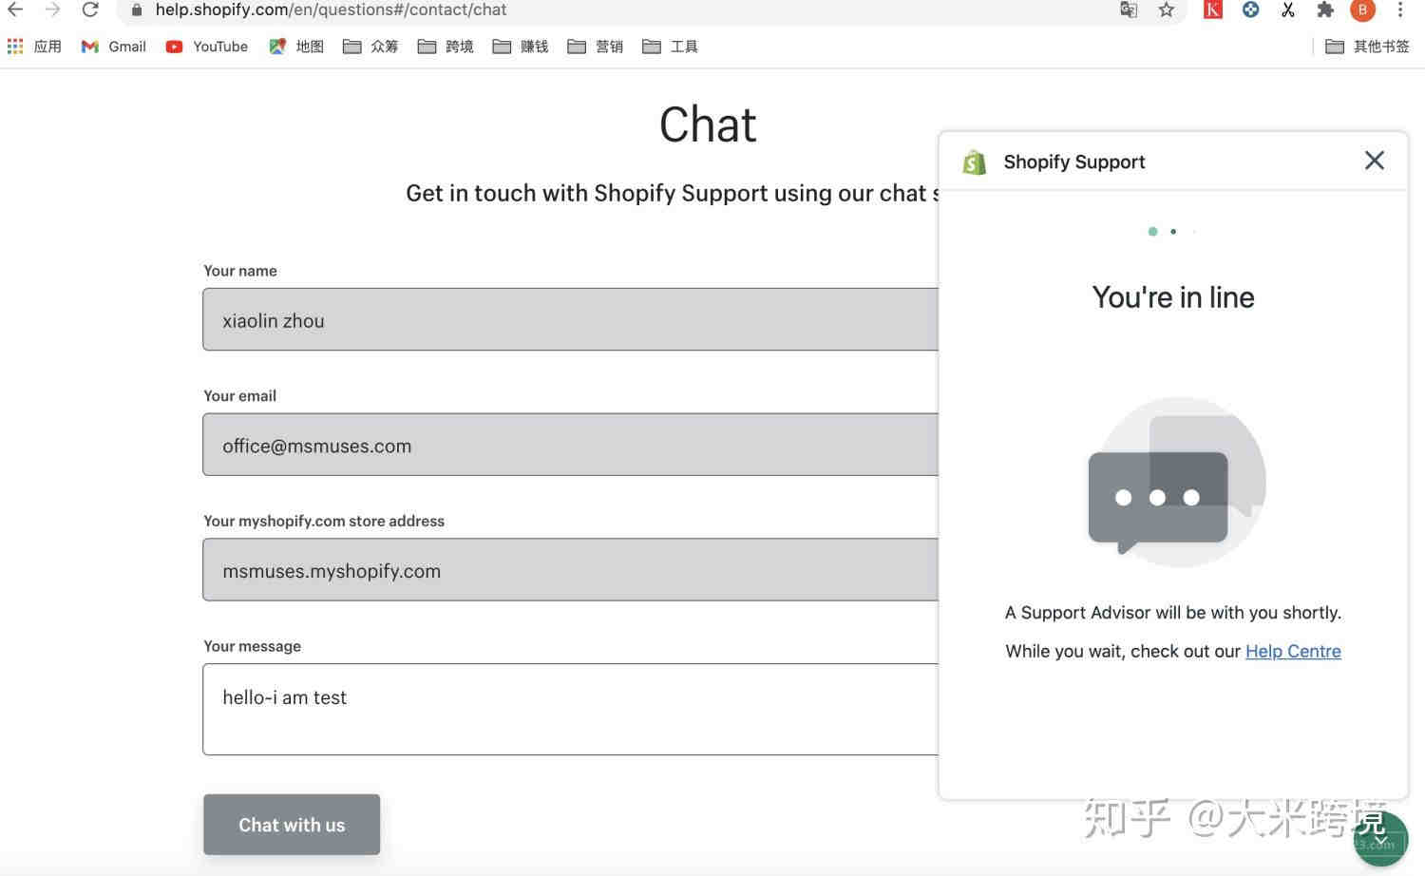This screenshot has width=1425, height=876.
Task: Open the 众筹 bookmark folder
Action: click(x=370, y=47)
